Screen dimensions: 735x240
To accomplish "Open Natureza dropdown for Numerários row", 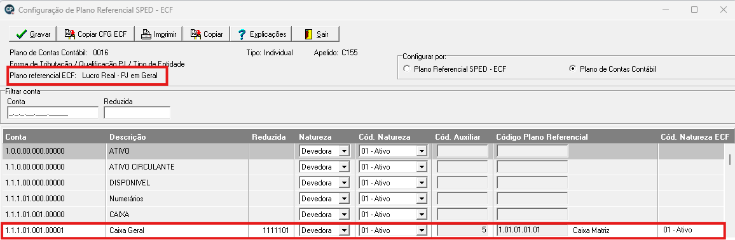I will (x=344, y=199).
